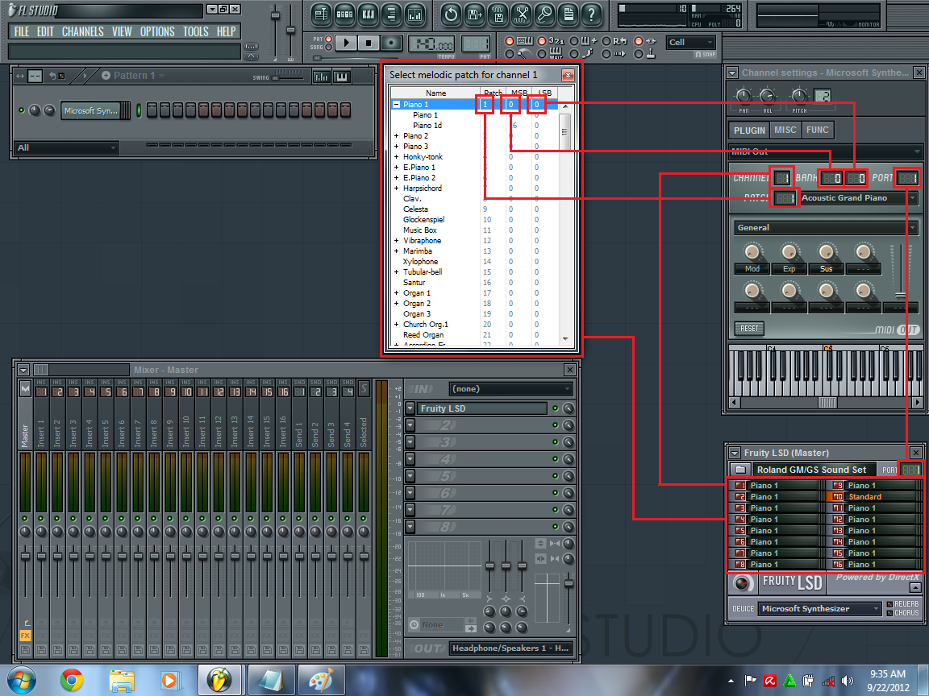Start playback with the Play button
The width and height of the screenshot is (929, 696).
[x=346, y=43]
